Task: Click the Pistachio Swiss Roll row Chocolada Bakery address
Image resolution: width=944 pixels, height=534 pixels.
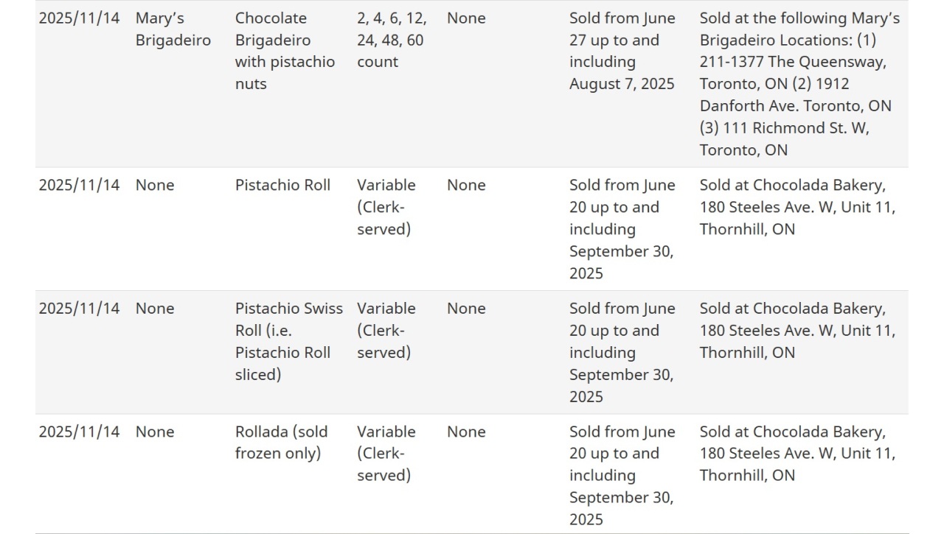Action: click(797, 330)
